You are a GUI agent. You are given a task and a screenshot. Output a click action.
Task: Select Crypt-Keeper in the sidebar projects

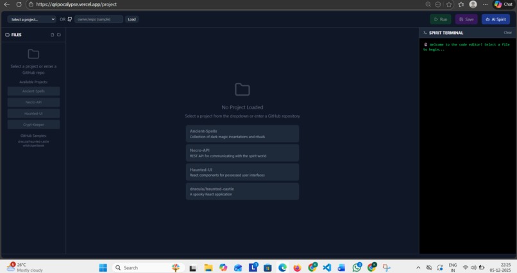[x=33, y=125]
